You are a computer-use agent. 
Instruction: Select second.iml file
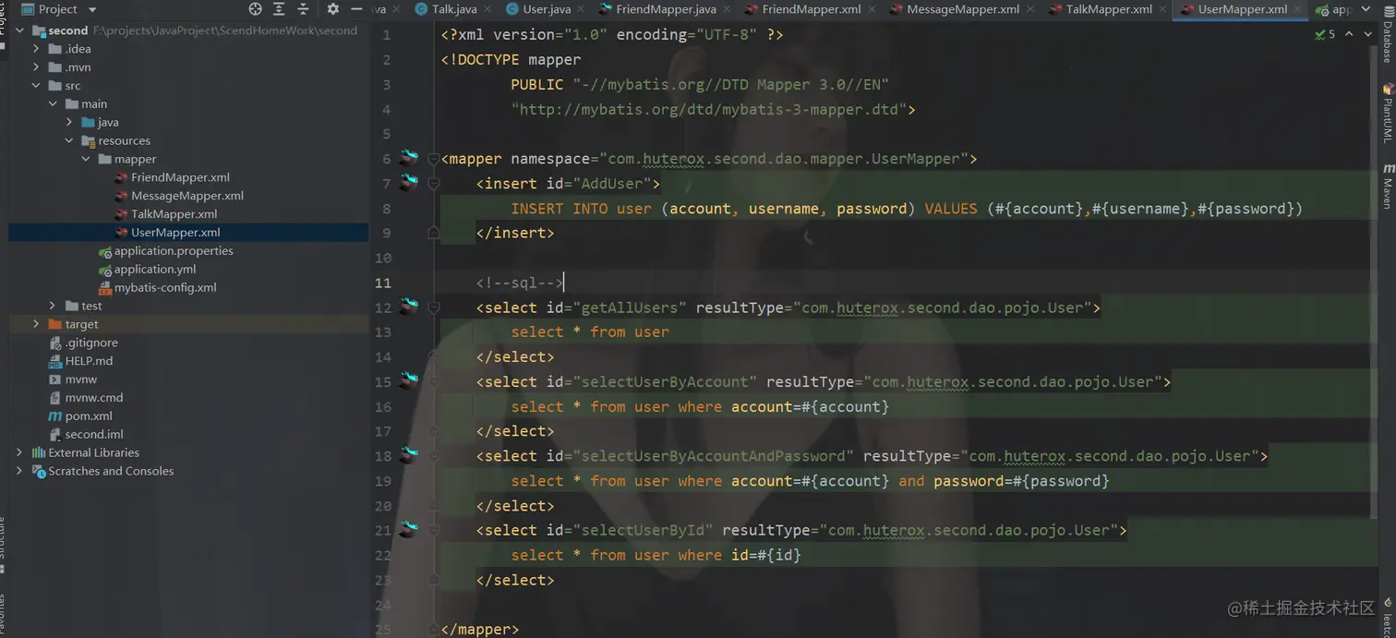94,434
